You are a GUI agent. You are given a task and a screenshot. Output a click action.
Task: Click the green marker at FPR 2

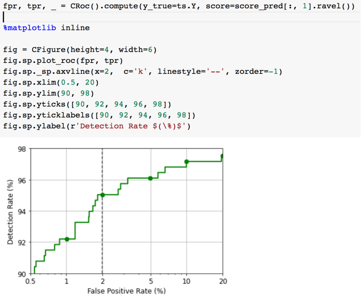[x=103, y=195]
